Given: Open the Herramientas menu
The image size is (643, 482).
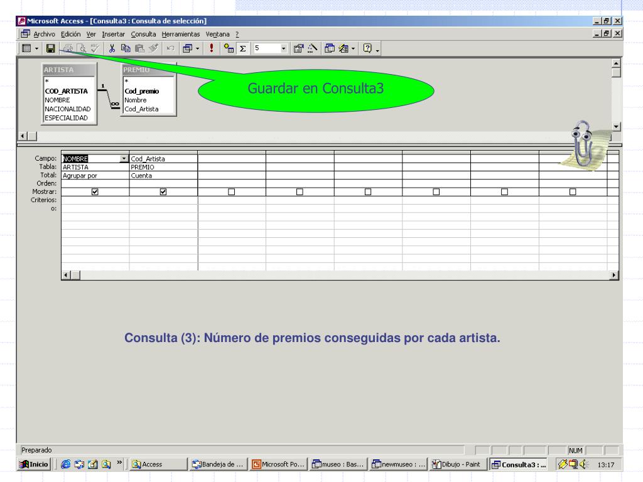Looking at the screenshot, I should pos(180,34).
